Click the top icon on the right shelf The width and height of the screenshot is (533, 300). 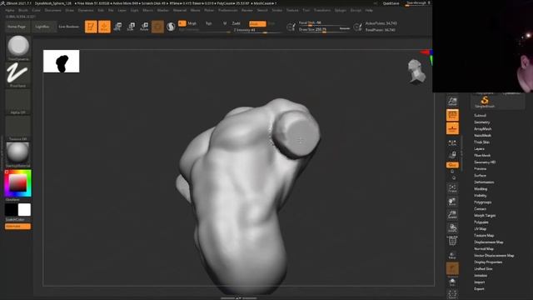coord(452,101)
